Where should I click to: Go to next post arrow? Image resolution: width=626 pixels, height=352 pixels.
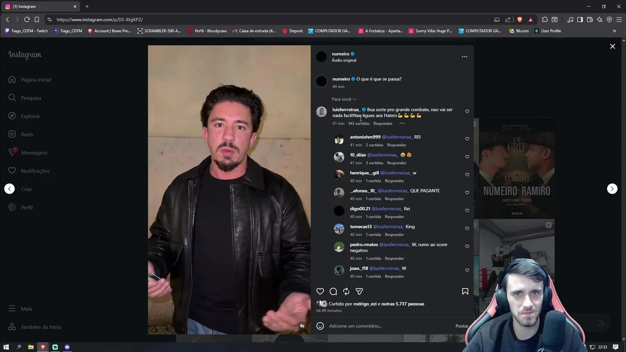612,189
